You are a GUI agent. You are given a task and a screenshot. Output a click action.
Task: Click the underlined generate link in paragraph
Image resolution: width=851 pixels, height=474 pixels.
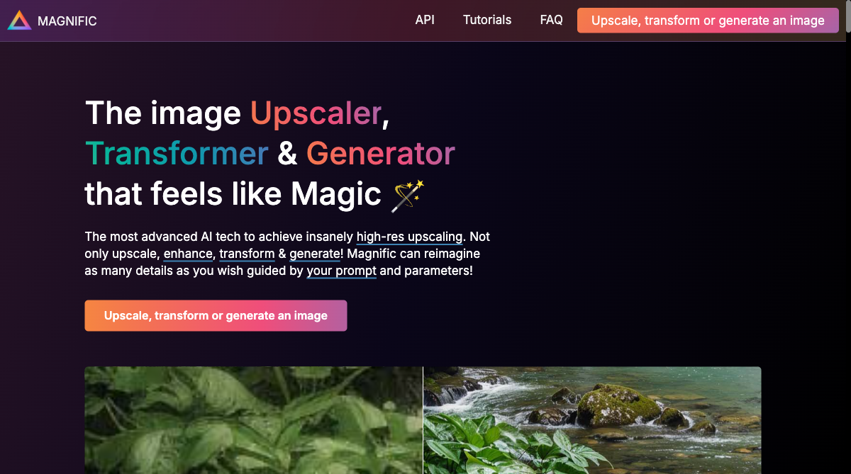click(x=315, y=254)
